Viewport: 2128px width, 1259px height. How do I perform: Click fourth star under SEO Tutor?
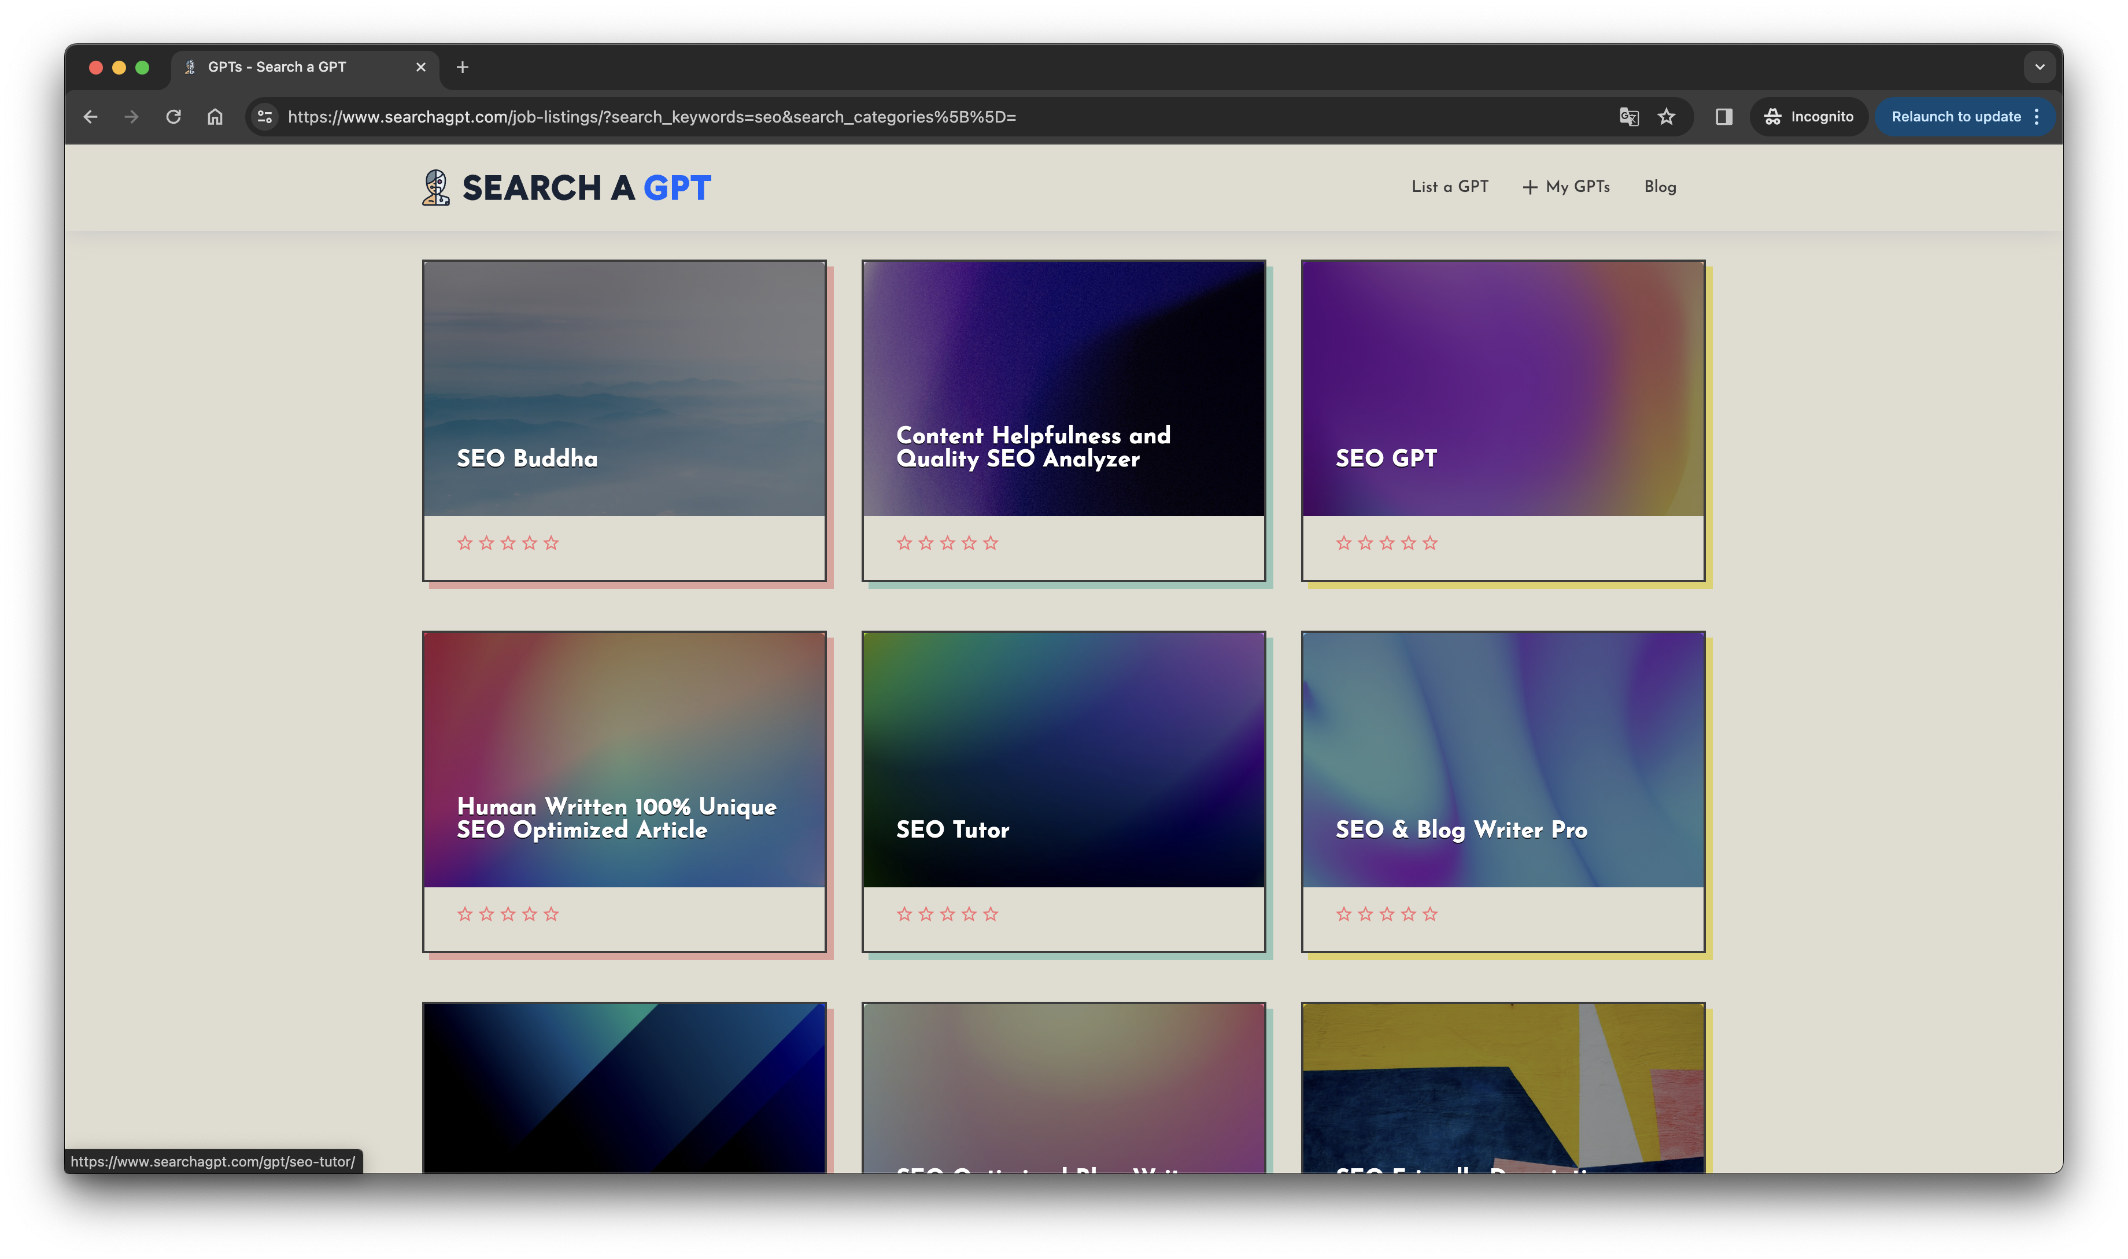[969, 914]
